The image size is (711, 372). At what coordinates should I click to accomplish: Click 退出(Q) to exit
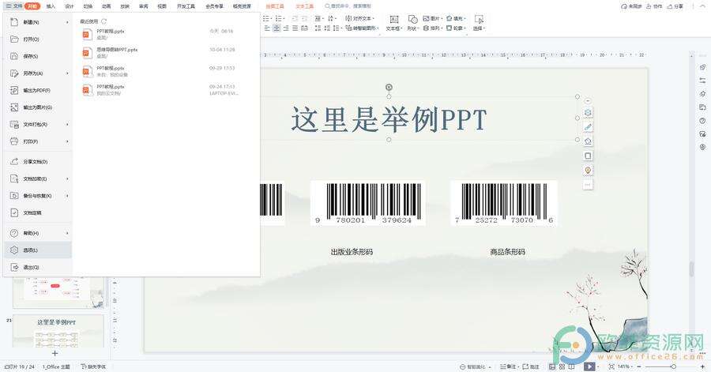[37, 267]
